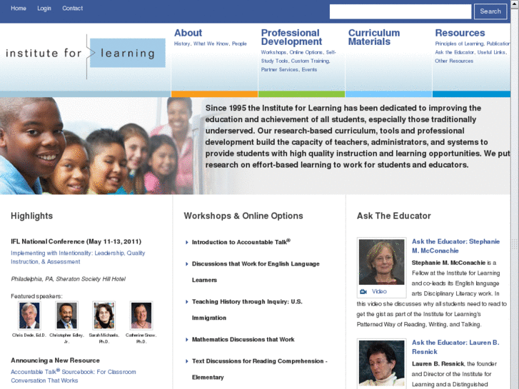Open the Partner Services sub-link
519x389 pixels.
tap(280, 69)
